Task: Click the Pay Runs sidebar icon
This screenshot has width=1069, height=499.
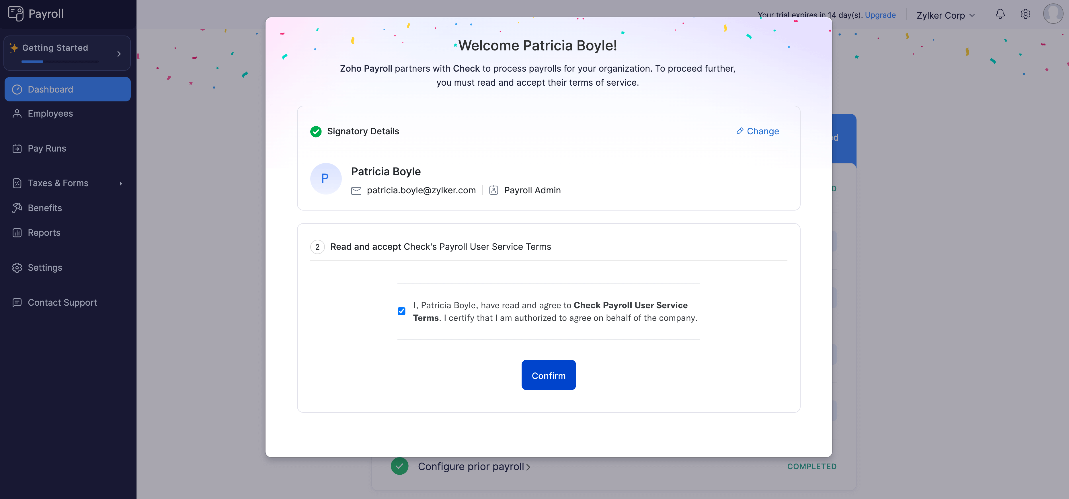Action: [x=17, y=148]
